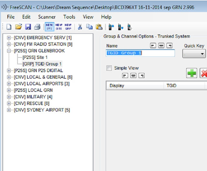The width and height of the screenshot is (207, 171).
Task: Open the Tools menu
Action: click(69, 17)
